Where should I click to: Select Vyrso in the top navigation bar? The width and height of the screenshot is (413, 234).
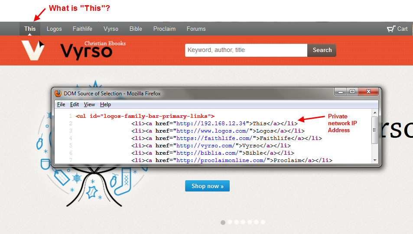tap(111, 29)
